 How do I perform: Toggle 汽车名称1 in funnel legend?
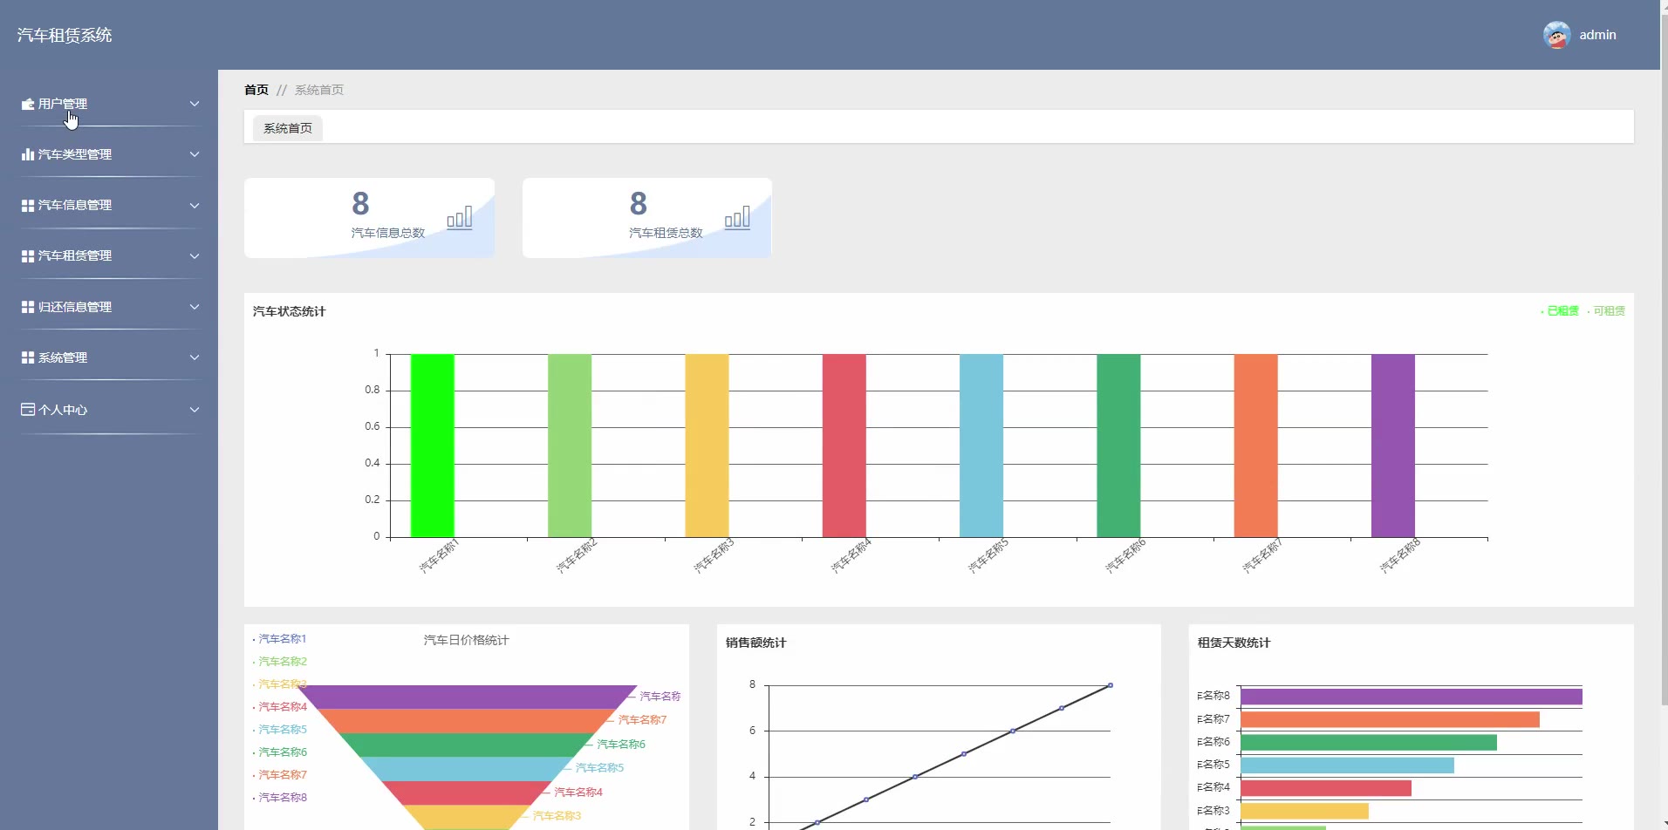(280, 639)
